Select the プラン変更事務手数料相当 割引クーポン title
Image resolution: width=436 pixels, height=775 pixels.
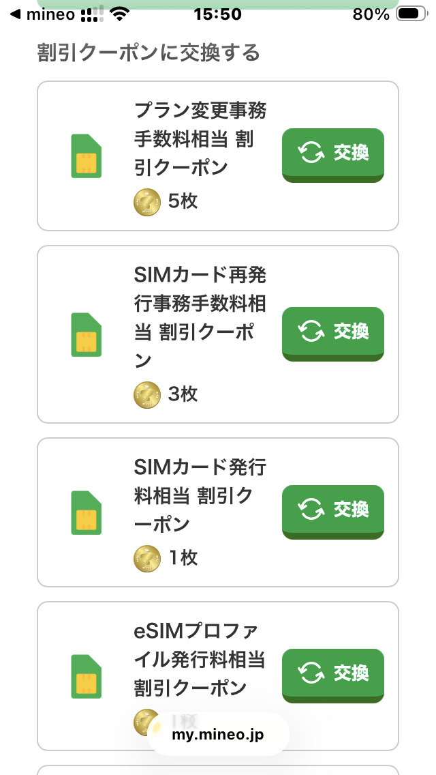[200, 138]
